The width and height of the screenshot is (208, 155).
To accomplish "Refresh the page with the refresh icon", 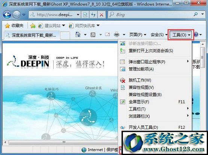I will click(93, 15).
